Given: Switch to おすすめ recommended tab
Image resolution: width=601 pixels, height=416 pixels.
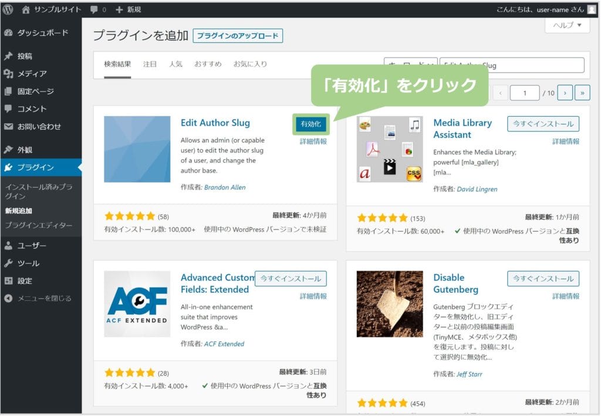Looking at the screenshot, I should pyautogui.click(x=208, y=65).
